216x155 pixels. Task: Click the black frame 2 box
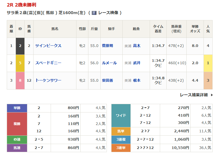20,46
